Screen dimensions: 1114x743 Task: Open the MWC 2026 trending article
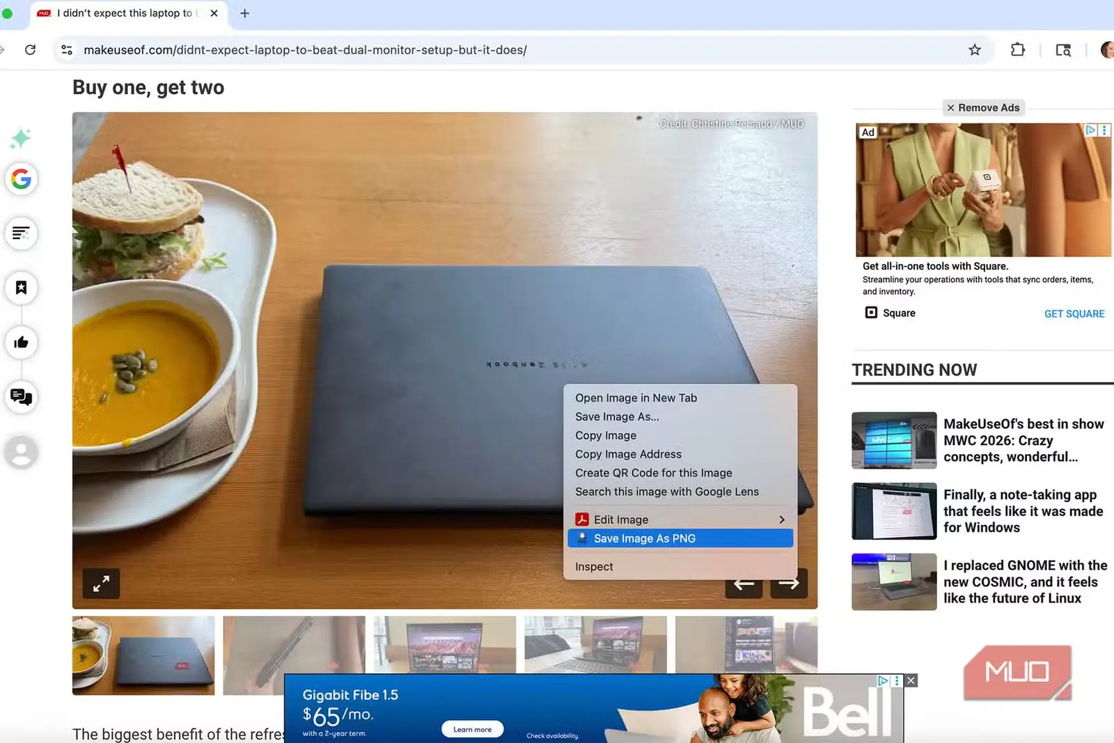pyautogui.click(x=1023, y=440)
